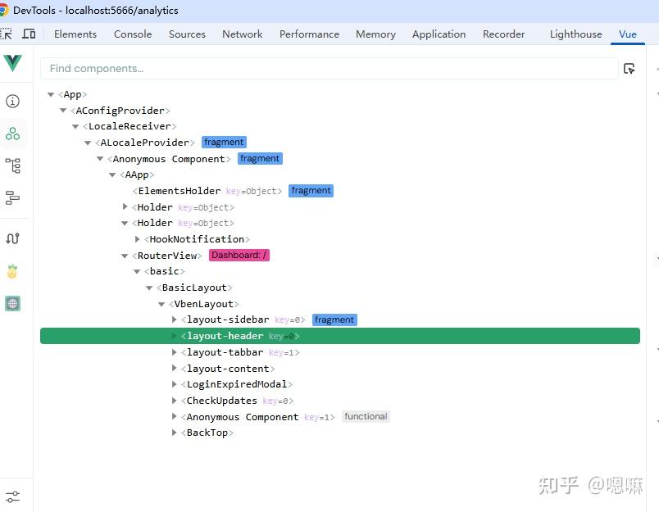Expand the HookNotification component node

tap(137, 239)
